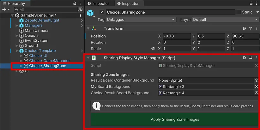Click the Hierarchy search field

click(46, 9)
